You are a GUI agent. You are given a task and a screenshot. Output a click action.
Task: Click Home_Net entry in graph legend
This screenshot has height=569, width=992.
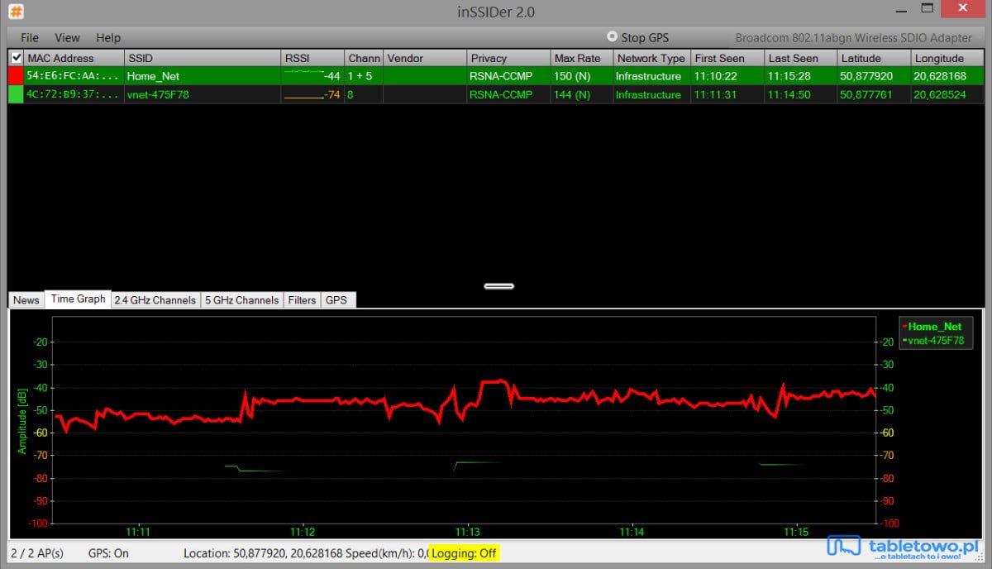pos(935,327)
